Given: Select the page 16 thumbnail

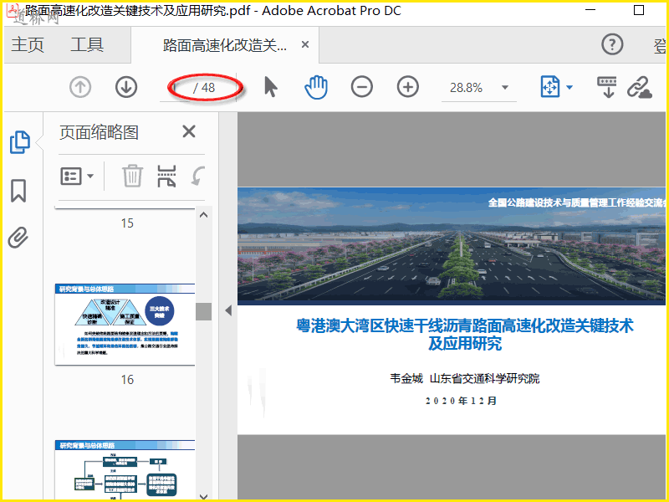Looking at the screenshot, I should [x=125, y=324].
